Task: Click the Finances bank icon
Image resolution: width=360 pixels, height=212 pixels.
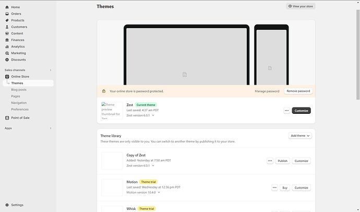Action: pyautogui.click(x=7, y=40)
